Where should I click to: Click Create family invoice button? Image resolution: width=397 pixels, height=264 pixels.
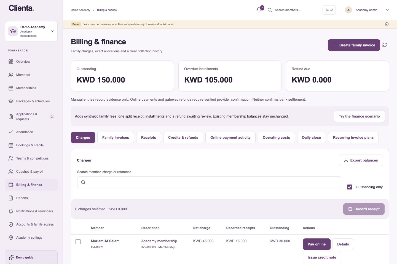click(x=354, y=45)
